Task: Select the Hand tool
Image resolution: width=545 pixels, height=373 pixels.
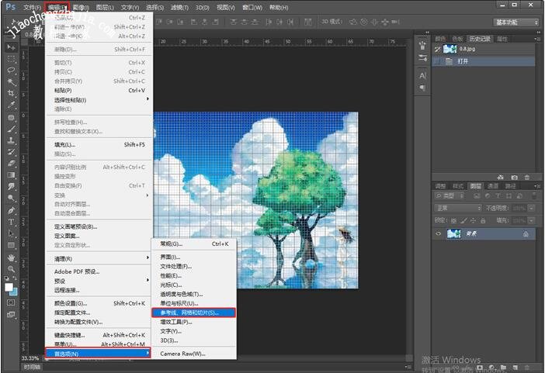Action: click(x=12, y=257)
